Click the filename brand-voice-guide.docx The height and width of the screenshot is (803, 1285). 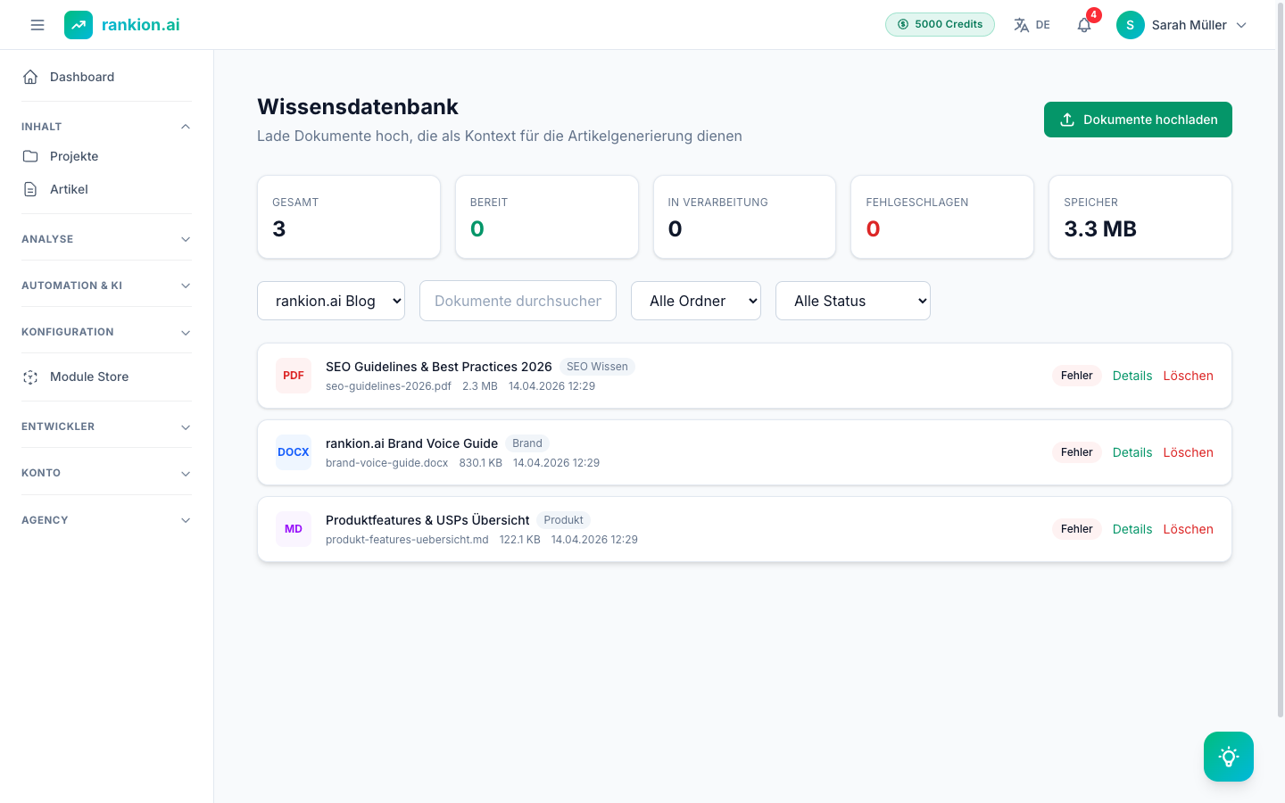[x=386, y=463]
